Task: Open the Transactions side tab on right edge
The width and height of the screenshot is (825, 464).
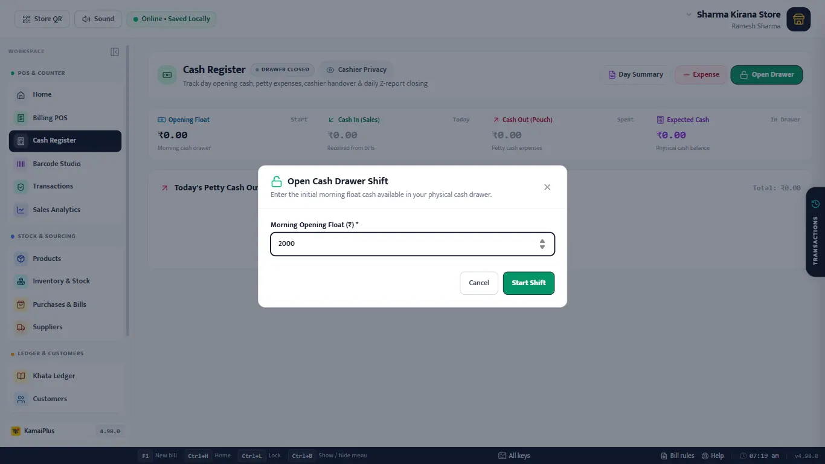Action: click(815, 232)
